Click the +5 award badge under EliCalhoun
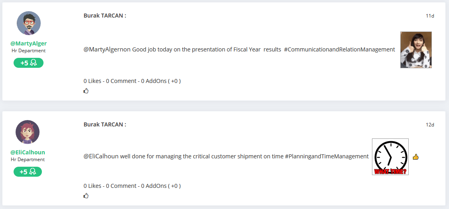Screen dimensions: 449x209 [x=28, y=172]
